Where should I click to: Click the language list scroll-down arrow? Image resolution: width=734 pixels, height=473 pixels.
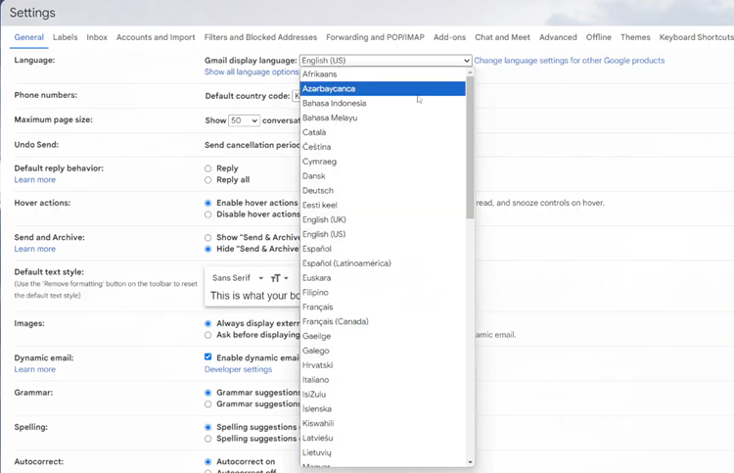click(470, 462)
